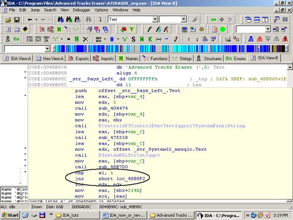Open the debugger combo box dropdown
293x220 pixels.
[268, 29]
